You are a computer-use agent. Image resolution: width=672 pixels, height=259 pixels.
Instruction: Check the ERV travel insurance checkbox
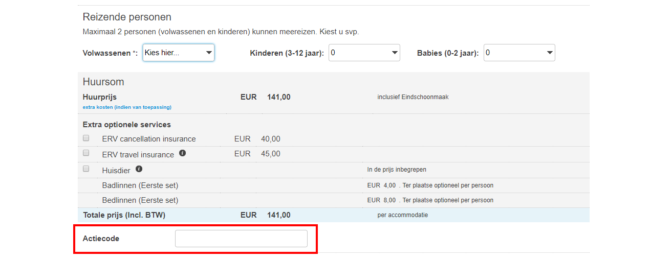pos(86,153)
